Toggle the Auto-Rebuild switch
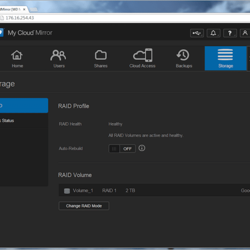 [122, 149]
